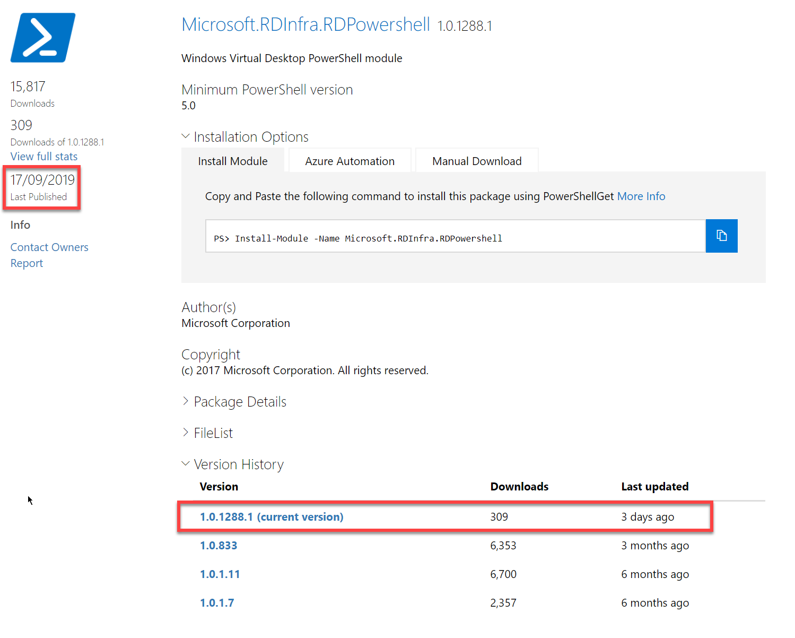
Task: Click the Microsoft Corporation author text
Action: tap(235, 323)
